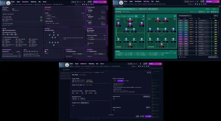This screenshot has height=121, width=221.
Task: Open the selection info dropdown above player list
Action: (185, 15)
